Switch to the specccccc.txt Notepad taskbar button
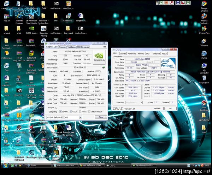The image size is (212, 175). (65, 166)
